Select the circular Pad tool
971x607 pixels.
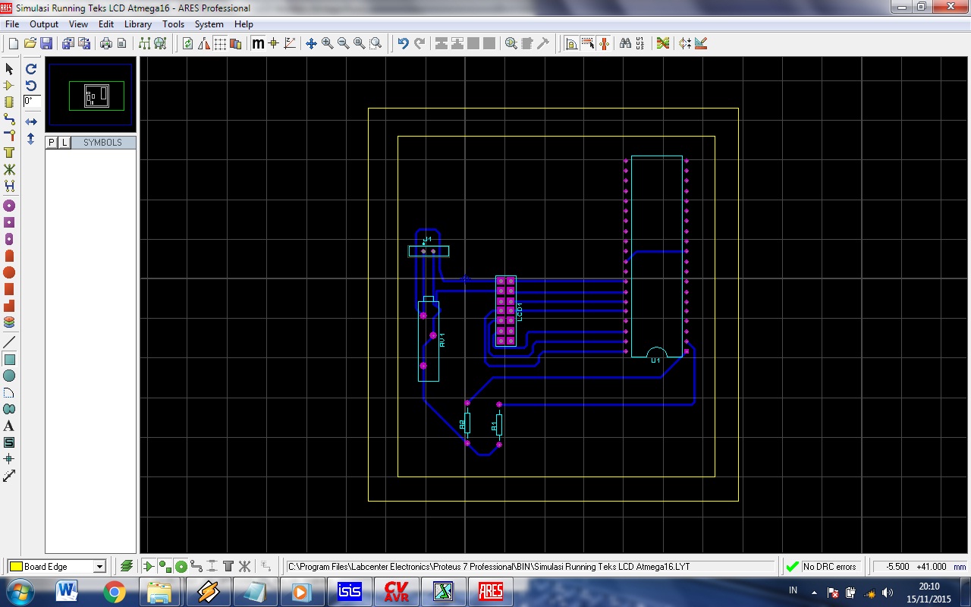click(10, 205)
